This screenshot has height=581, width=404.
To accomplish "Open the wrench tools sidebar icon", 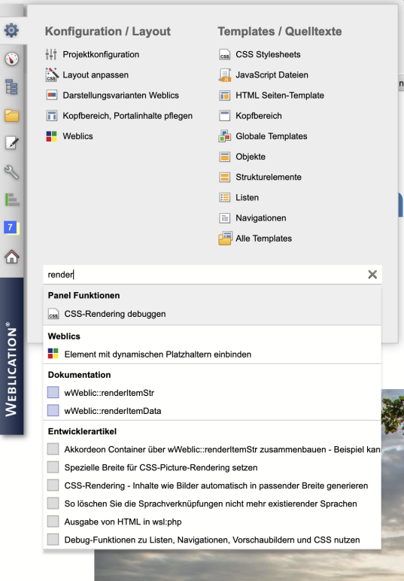I will 11,172.
